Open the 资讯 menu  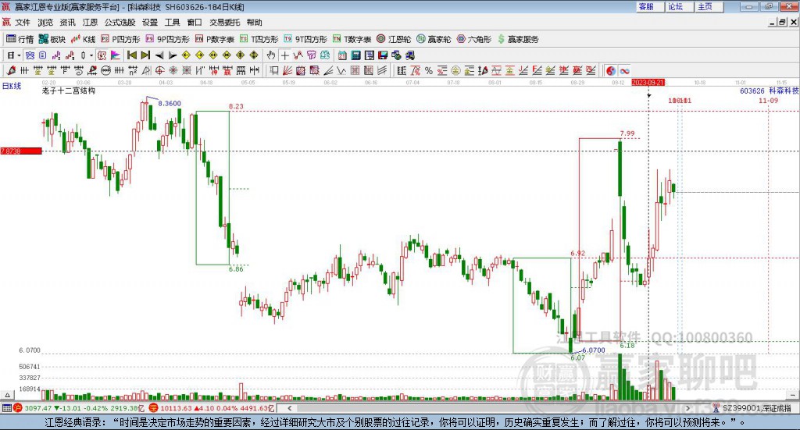[x=67, y=23]
